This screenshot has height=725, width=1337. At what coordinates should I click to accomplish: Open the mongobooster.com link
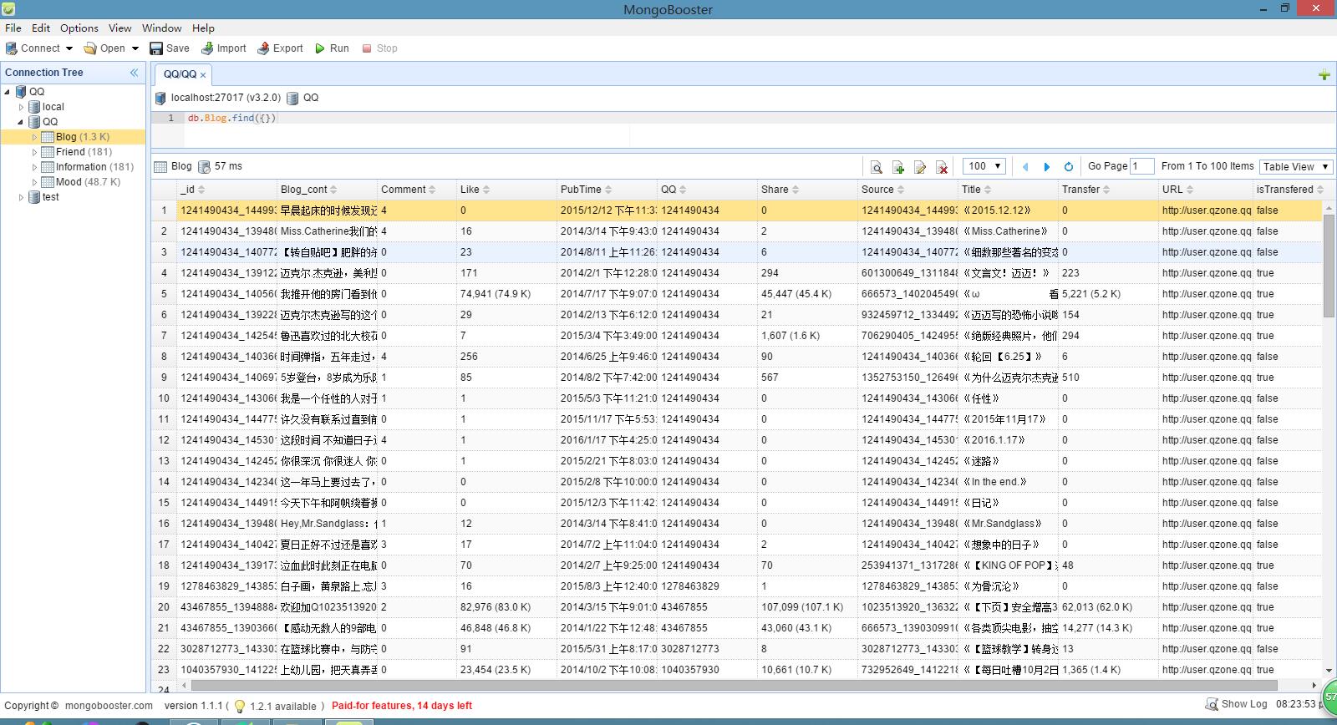tap(109, 706)
